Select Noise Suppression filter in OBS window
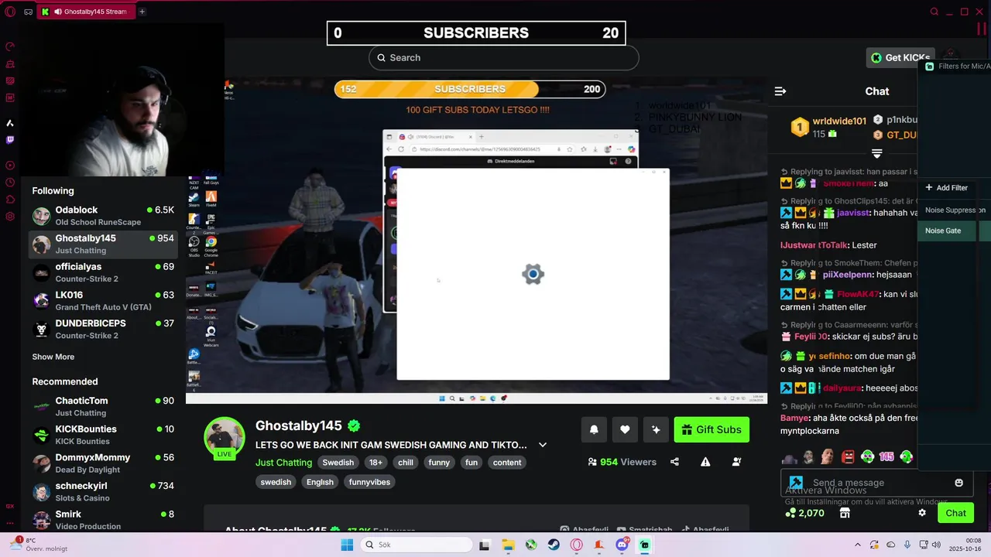 pyautogui.click(x=954, y=210)
